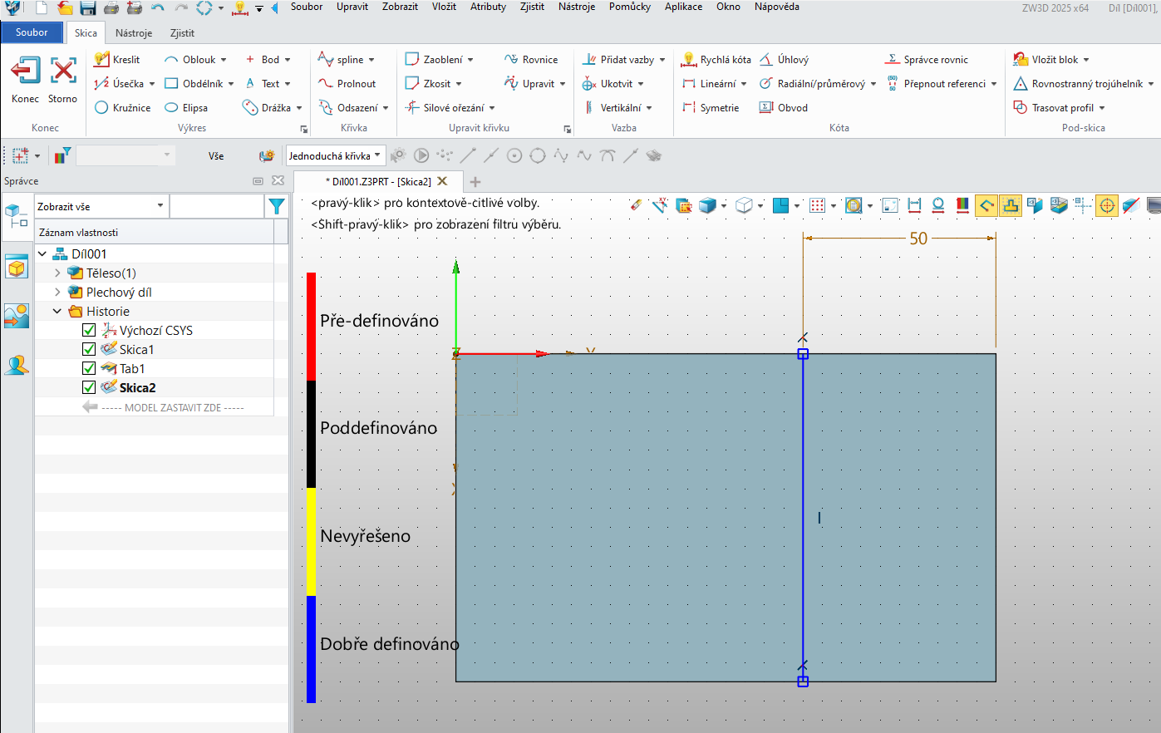Open the eraser tool in the viewport toolbar
Screen dimensions: 1161x733
(637, 204)
